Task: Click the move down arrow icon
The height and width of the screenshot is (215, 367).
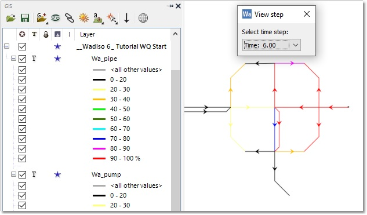Action: (x=126, y=18)
